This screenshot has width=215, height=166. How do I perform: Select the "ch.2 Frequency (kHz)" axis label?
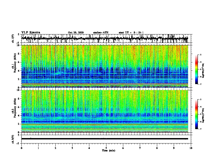14,108
